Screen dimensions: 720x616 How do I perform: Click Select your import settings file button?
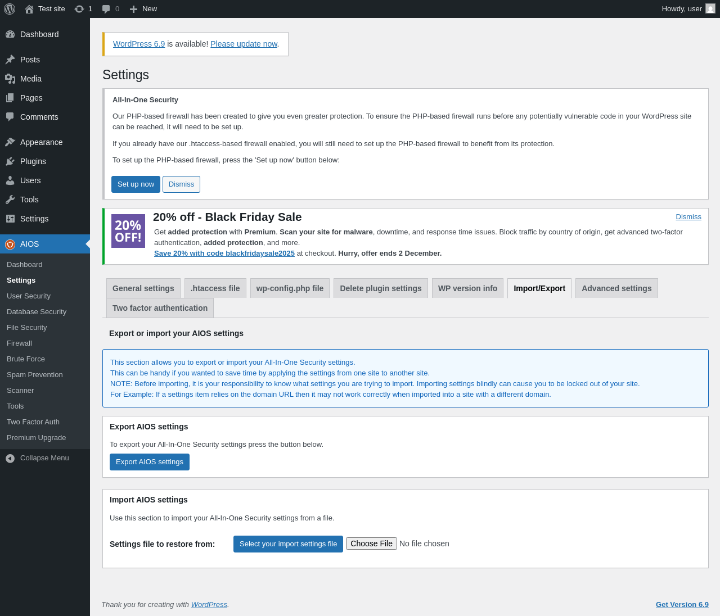[x=288, y=544]
